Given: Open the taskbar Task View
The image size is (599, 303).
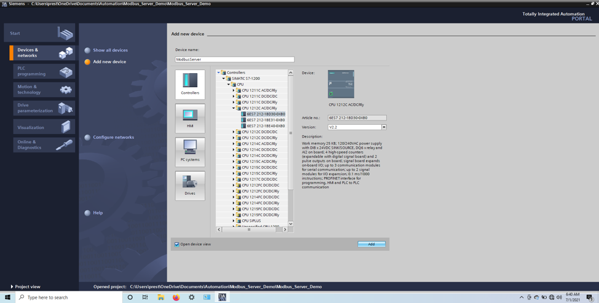Looking at the screenshot, I should point(145,297).
